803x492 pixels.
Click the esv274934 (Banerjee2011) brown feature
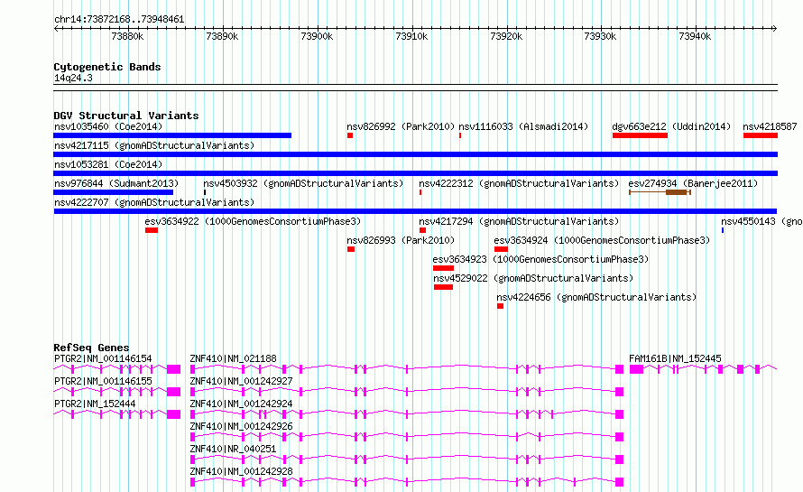tap(660, 192)
